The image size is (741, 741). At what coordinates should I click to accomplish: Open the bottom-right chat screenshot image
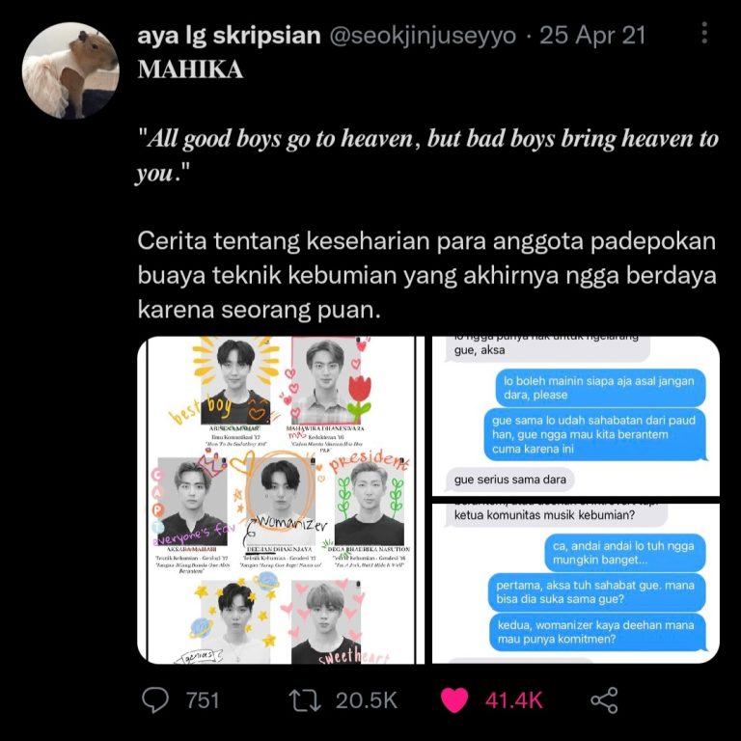(x=576, y=584)
